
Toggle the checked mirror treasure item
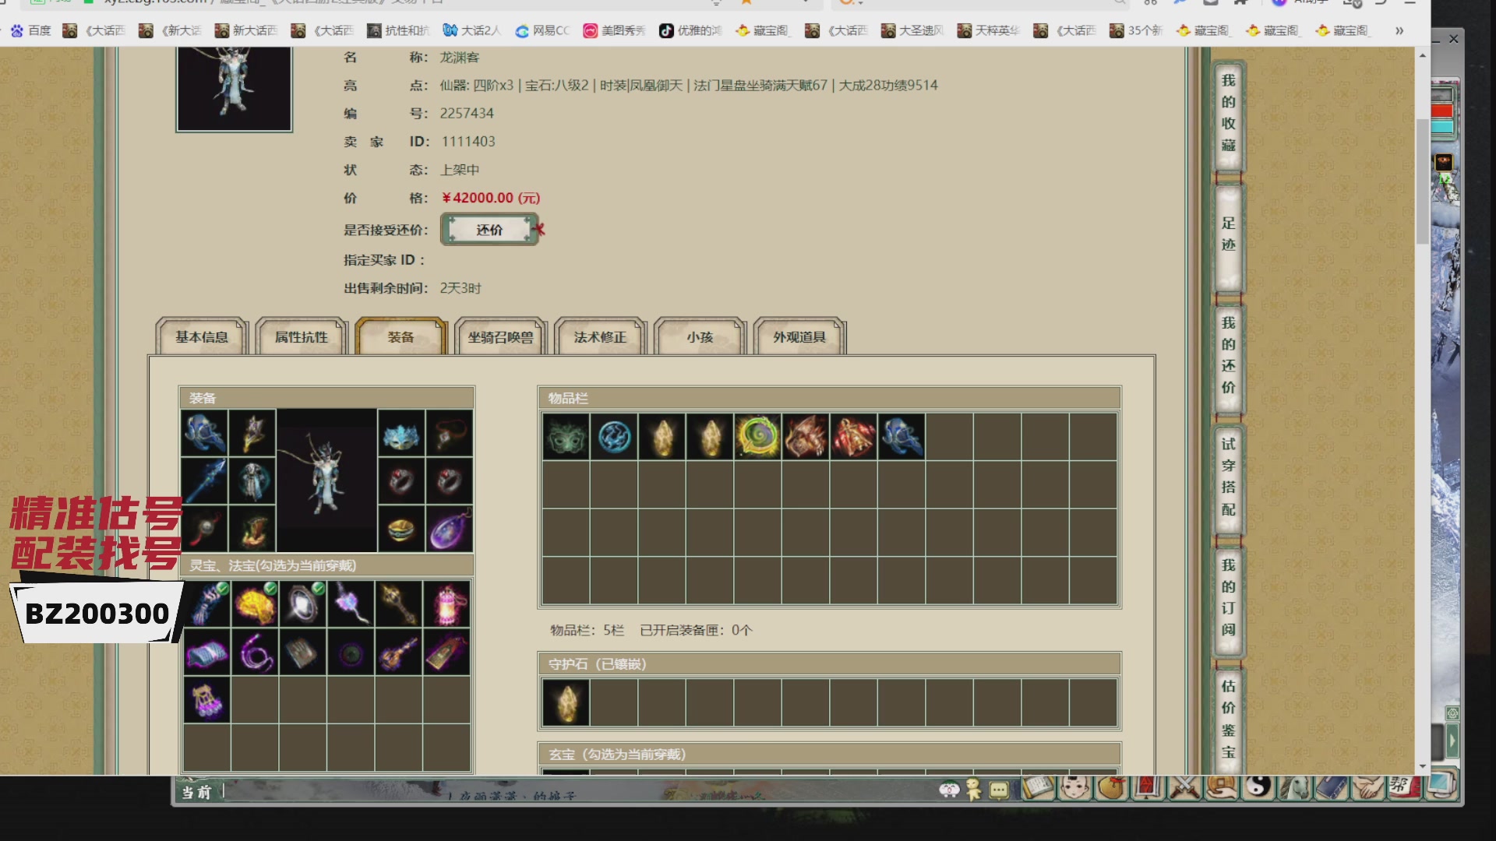pyautogui.click(x=303, y=604)
